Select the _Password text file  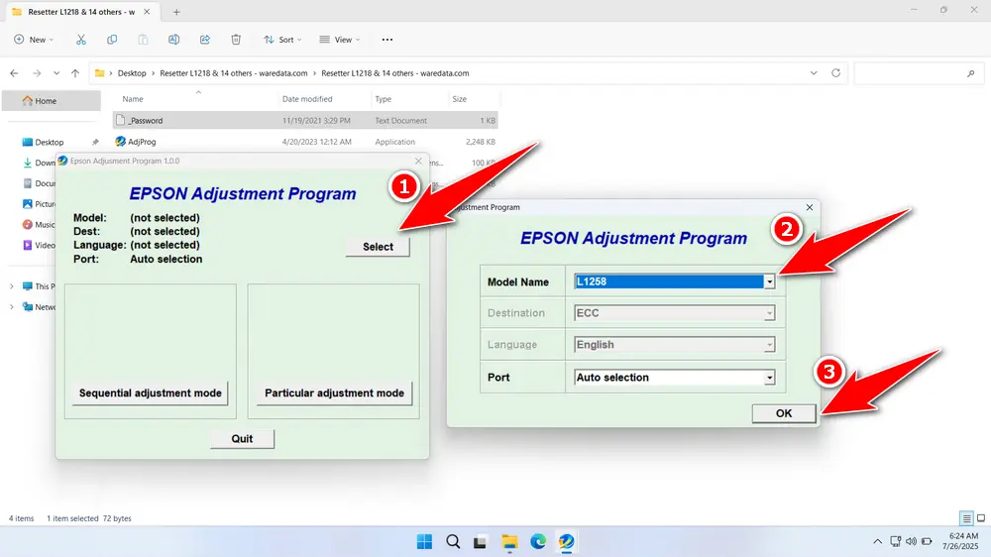pyautogui.click(x=305, y=120)
